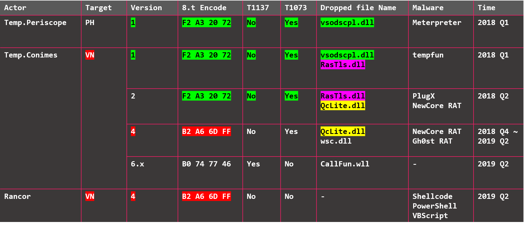Click F2 A3 20 72 in PlugX row
Image resolution: width=524 pixels, height=225 pixels.
click(207, 96)
